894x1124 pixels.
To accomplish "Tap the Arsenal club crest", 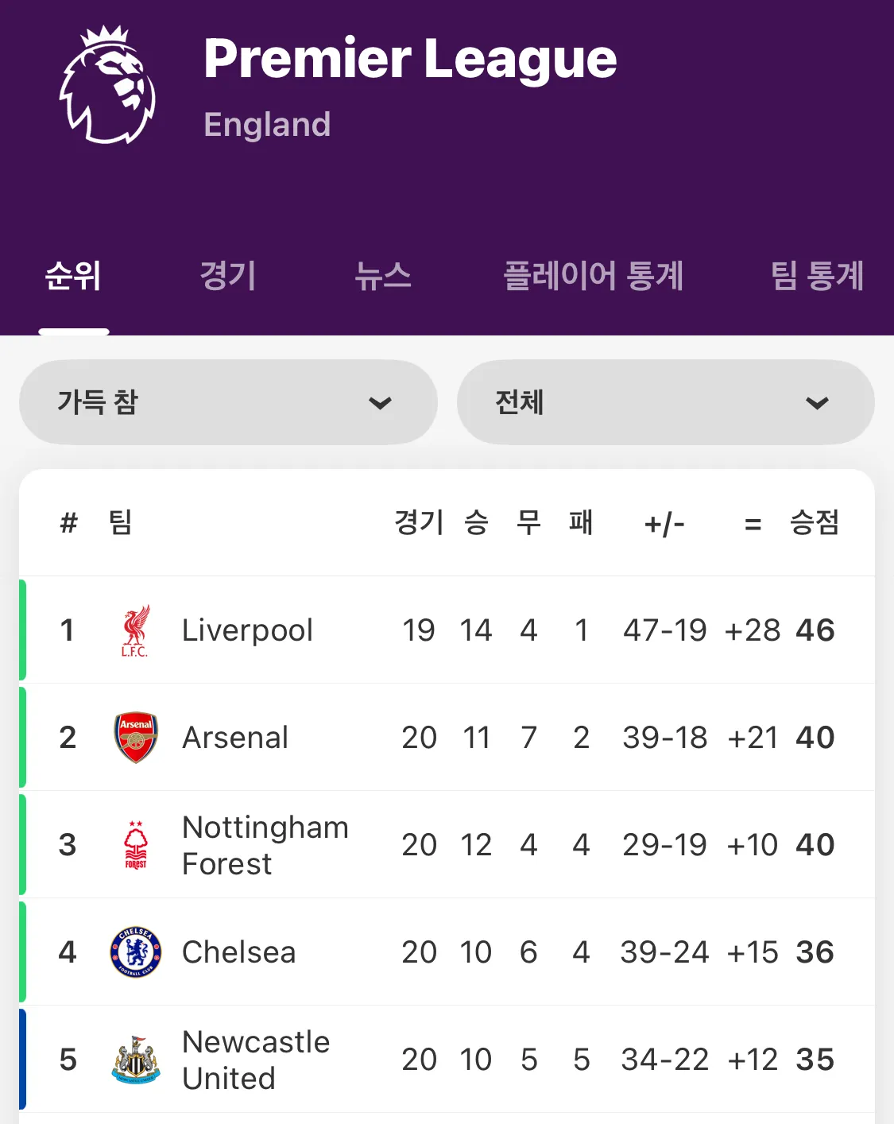I will click(x=136, y=737).
